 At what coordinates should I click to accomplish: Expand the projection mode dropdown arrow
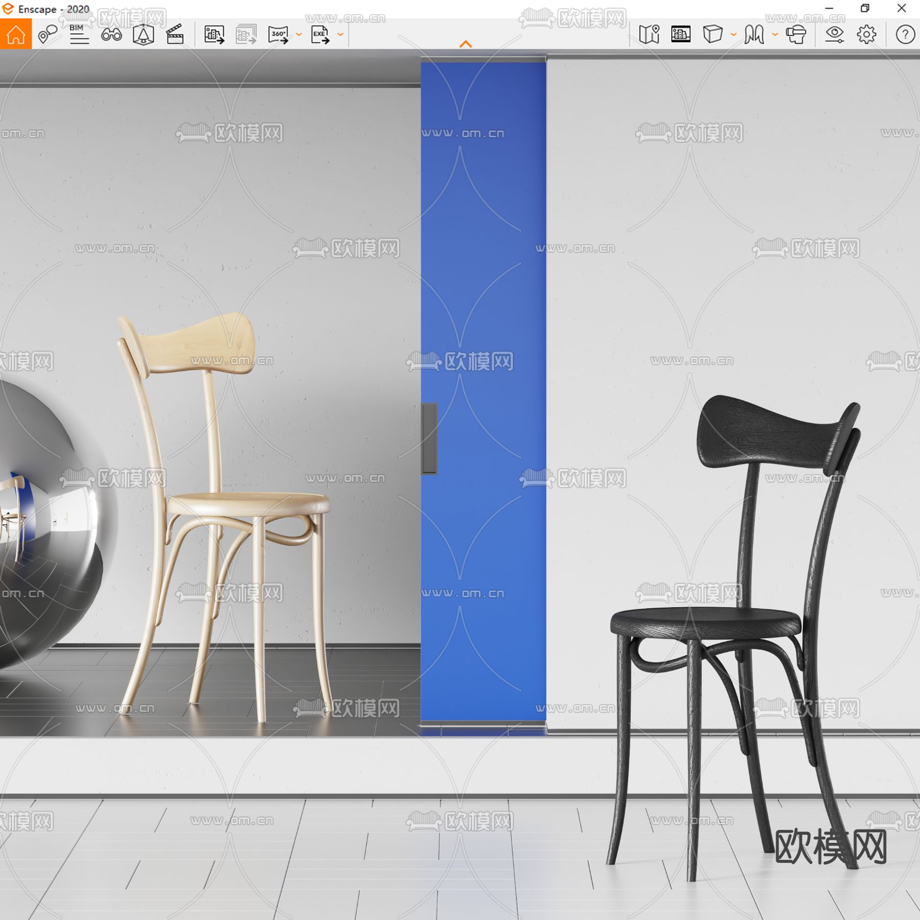click(733, 35)
